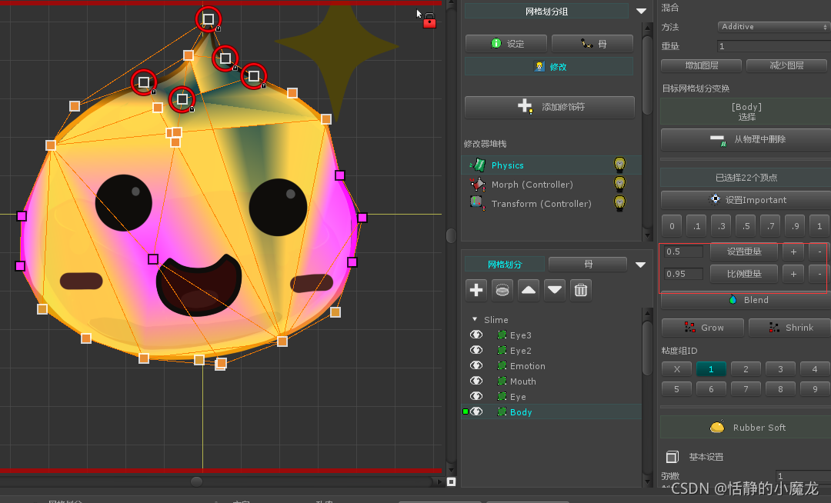Select viscosity group ID 1
This screenshot has height=503, width=831.
point(711,369)
